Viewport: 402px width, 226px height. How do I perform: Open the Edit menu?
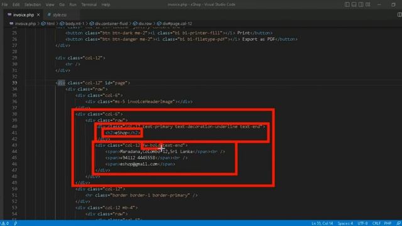tap(16, 4)
